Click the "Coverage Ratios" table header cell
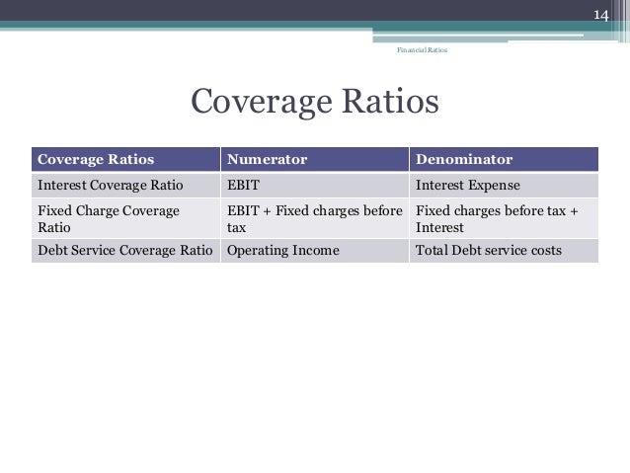Image resolution: width=630 pixels, height=473 pixels. pyautogui.click(x=125, y=159)
